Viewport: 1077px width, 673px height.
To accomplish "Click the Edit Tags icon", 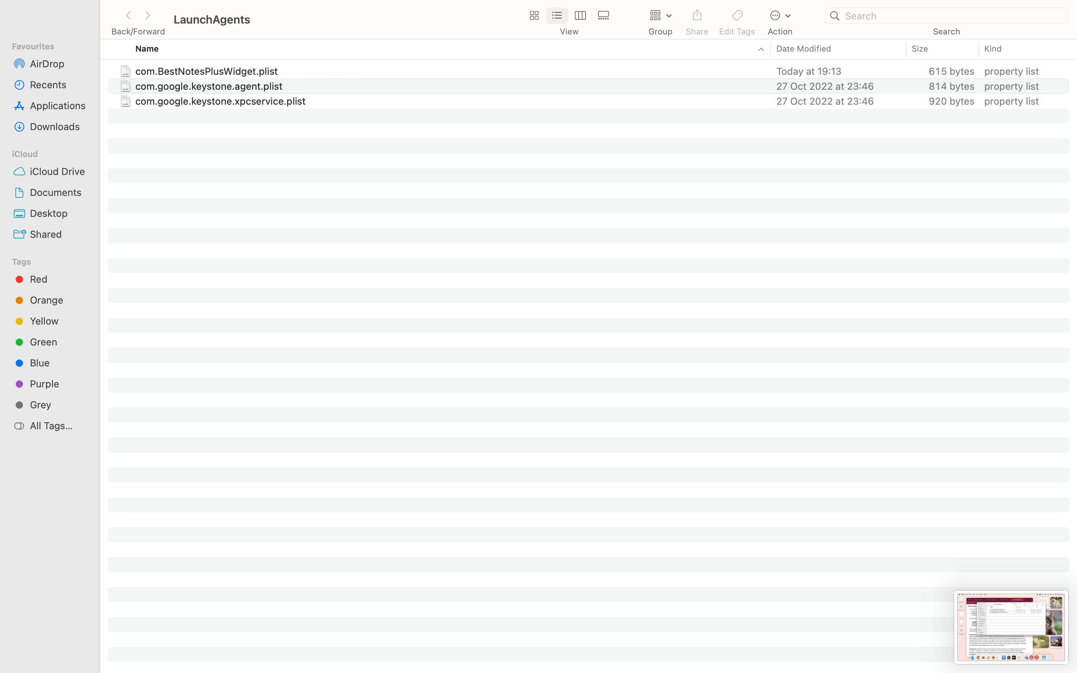I will pyautogui.click(x=737, y=16).
